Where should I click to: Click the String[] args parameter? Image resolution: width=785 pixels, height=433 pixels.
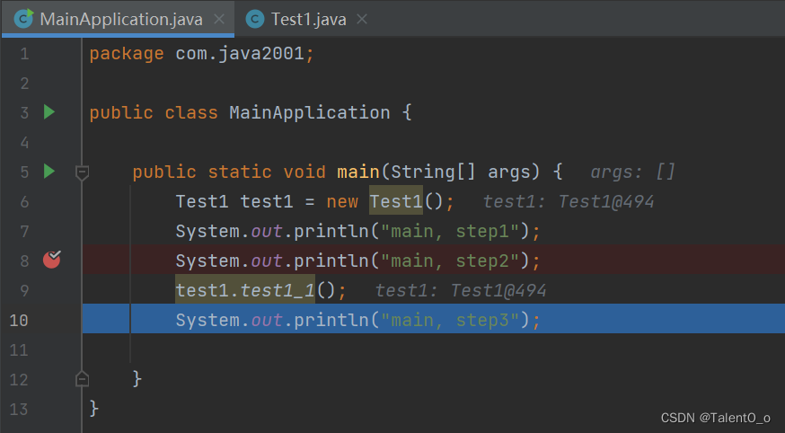coord(461,172)
